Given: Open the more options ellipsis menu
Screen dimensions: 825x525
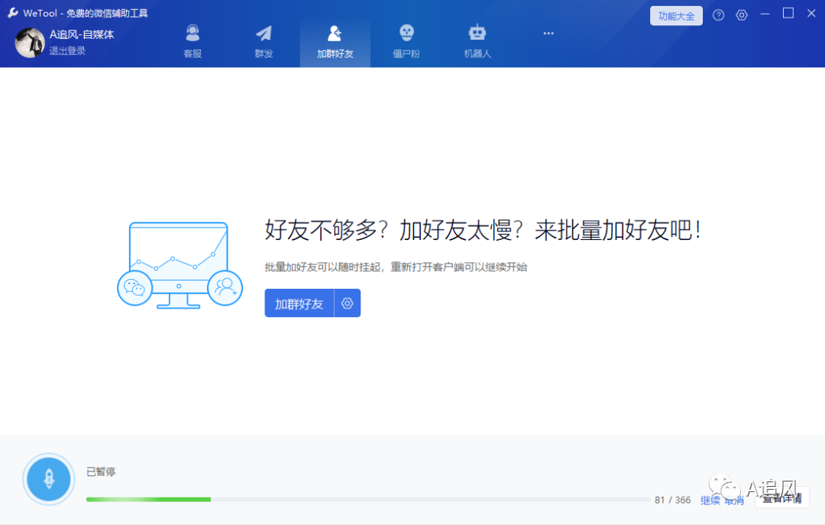Looking at the screenshot, I should coord(548,33).
